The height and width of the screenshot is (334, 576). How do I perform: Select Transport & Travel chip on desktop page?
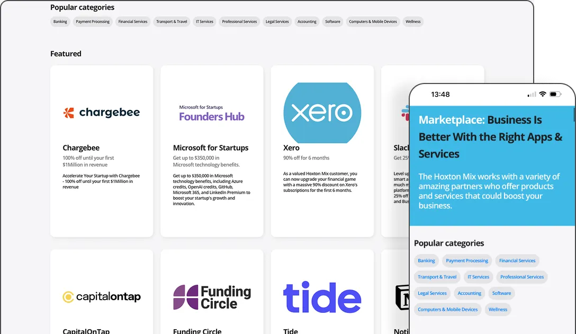click(x=172, y=22)
